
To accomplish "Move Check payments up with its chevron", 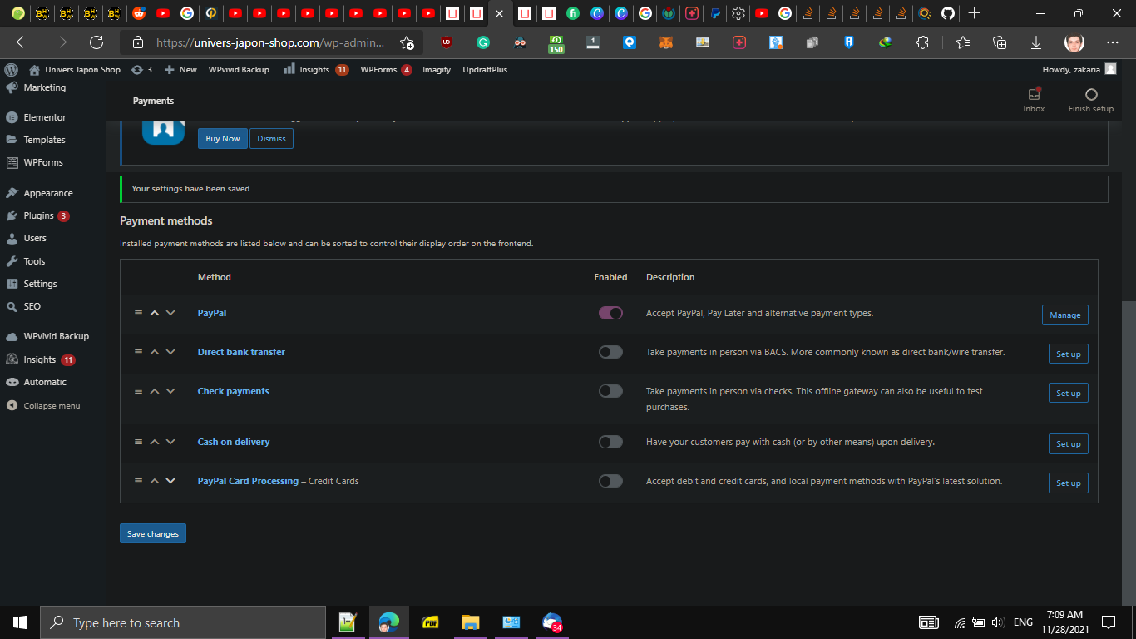I will [x=154, y=391].
